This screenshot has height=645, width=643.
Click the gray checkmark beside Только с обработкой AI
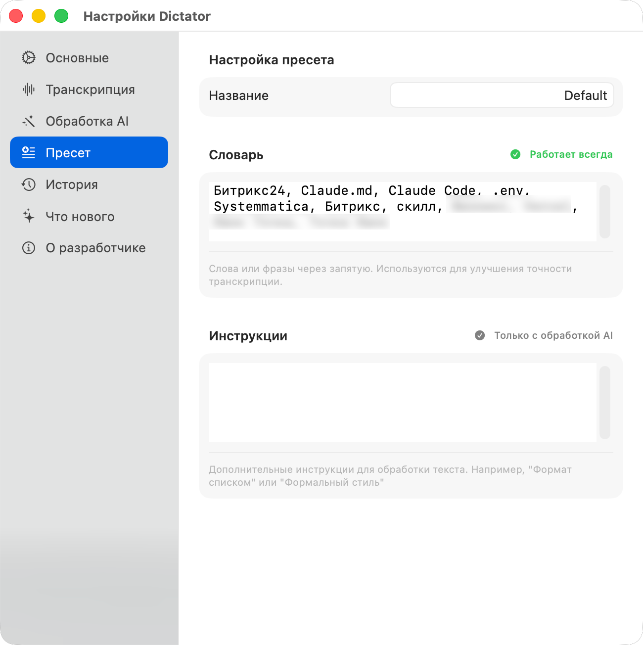(x=480, y=335)
